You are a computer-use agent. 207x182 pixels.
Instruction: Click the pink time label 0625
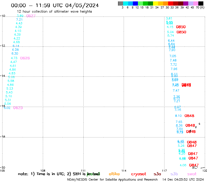(18, 108)
